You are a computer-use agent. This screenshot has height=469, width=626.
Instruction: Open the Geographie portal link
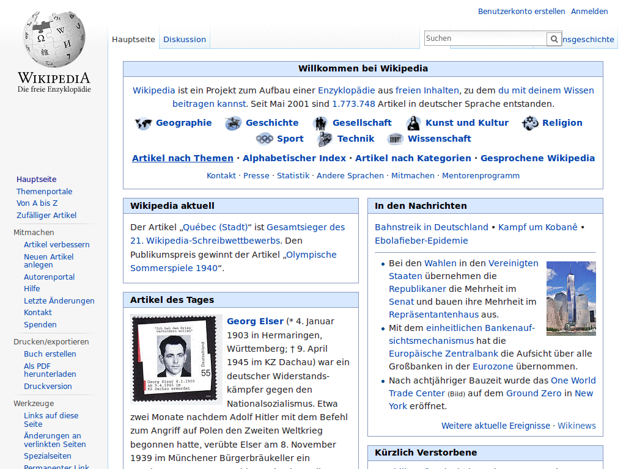coord(183,123)
